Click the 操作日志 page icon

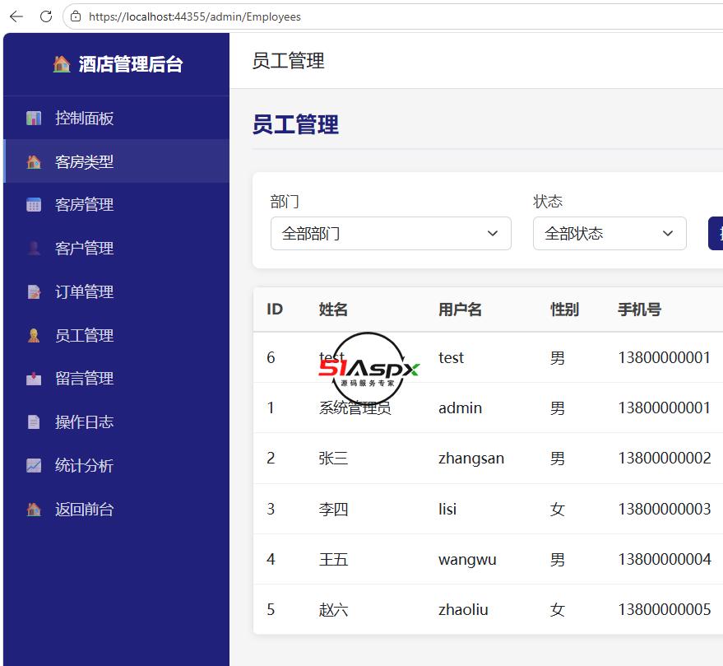(x=34, y=421)
